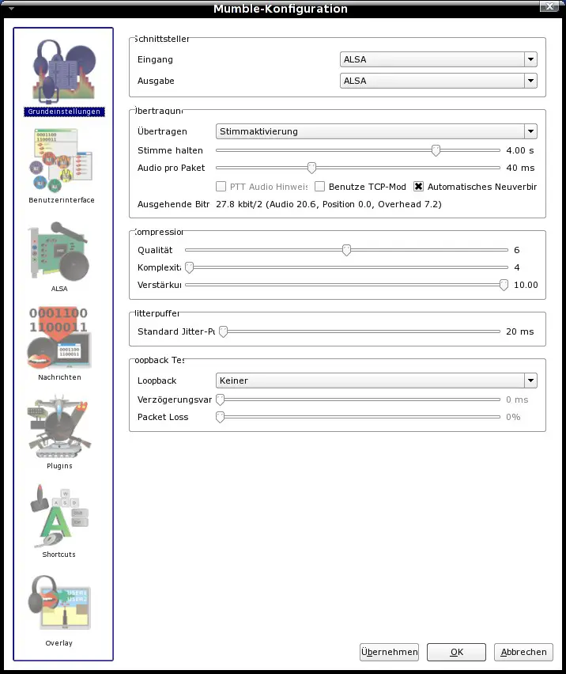Click the Abbrechen button

(523, 652)
